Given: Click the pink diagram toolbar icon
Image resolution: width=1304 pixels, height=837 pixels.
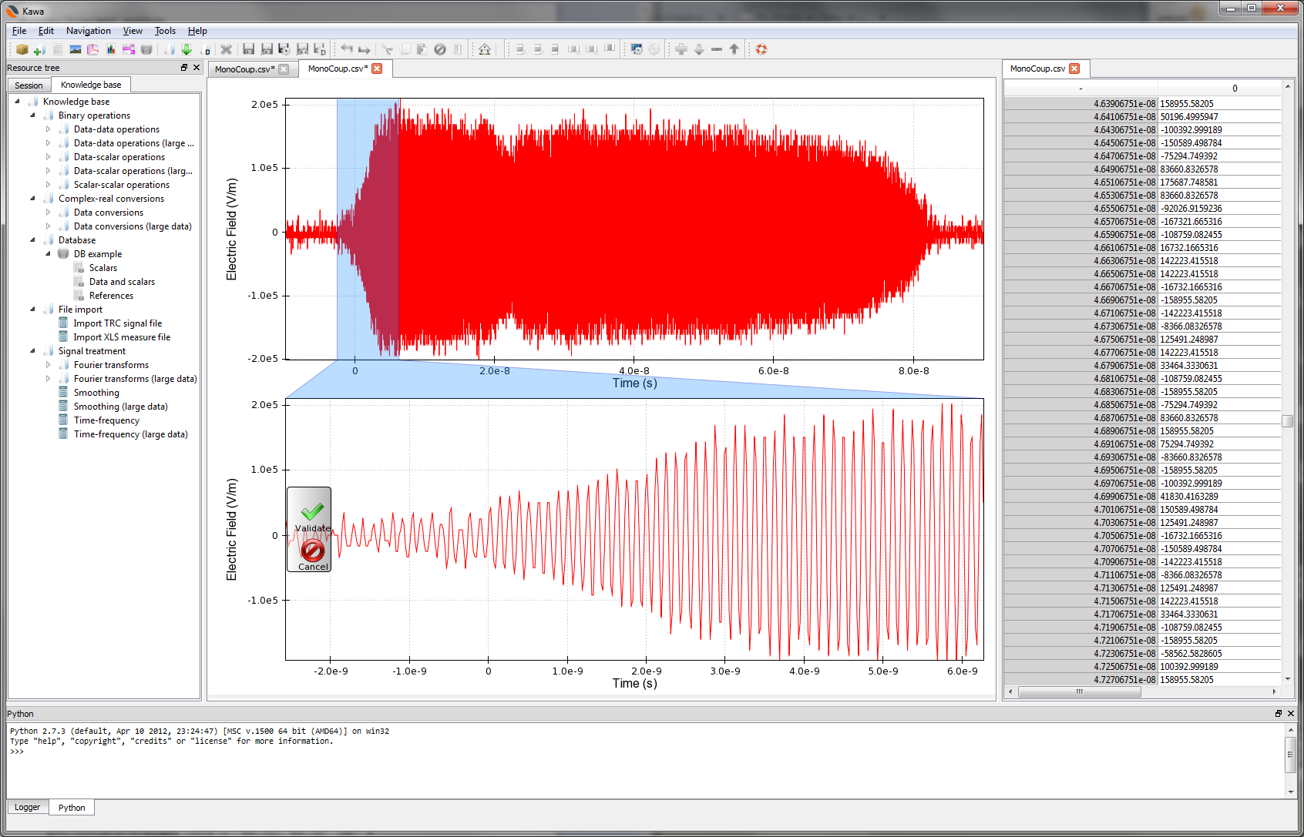Looking at the screenshot, I should [x=129, y=49].
